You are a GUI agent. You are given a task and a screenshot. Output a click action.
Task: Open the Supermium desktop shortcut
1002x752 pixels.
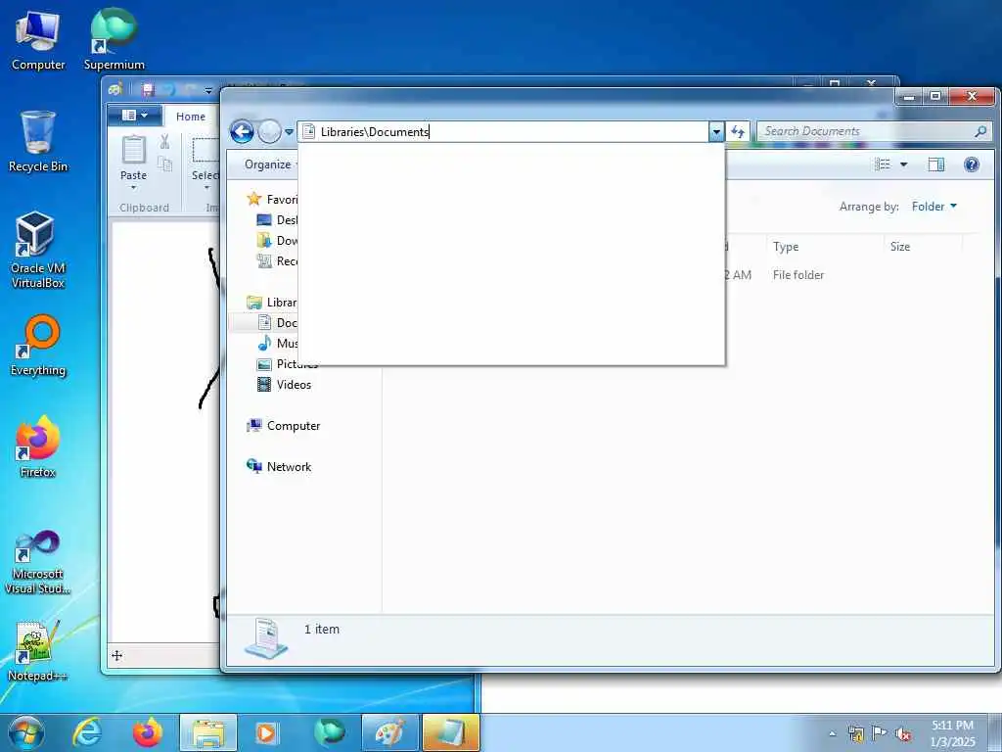tap(114, 39)
